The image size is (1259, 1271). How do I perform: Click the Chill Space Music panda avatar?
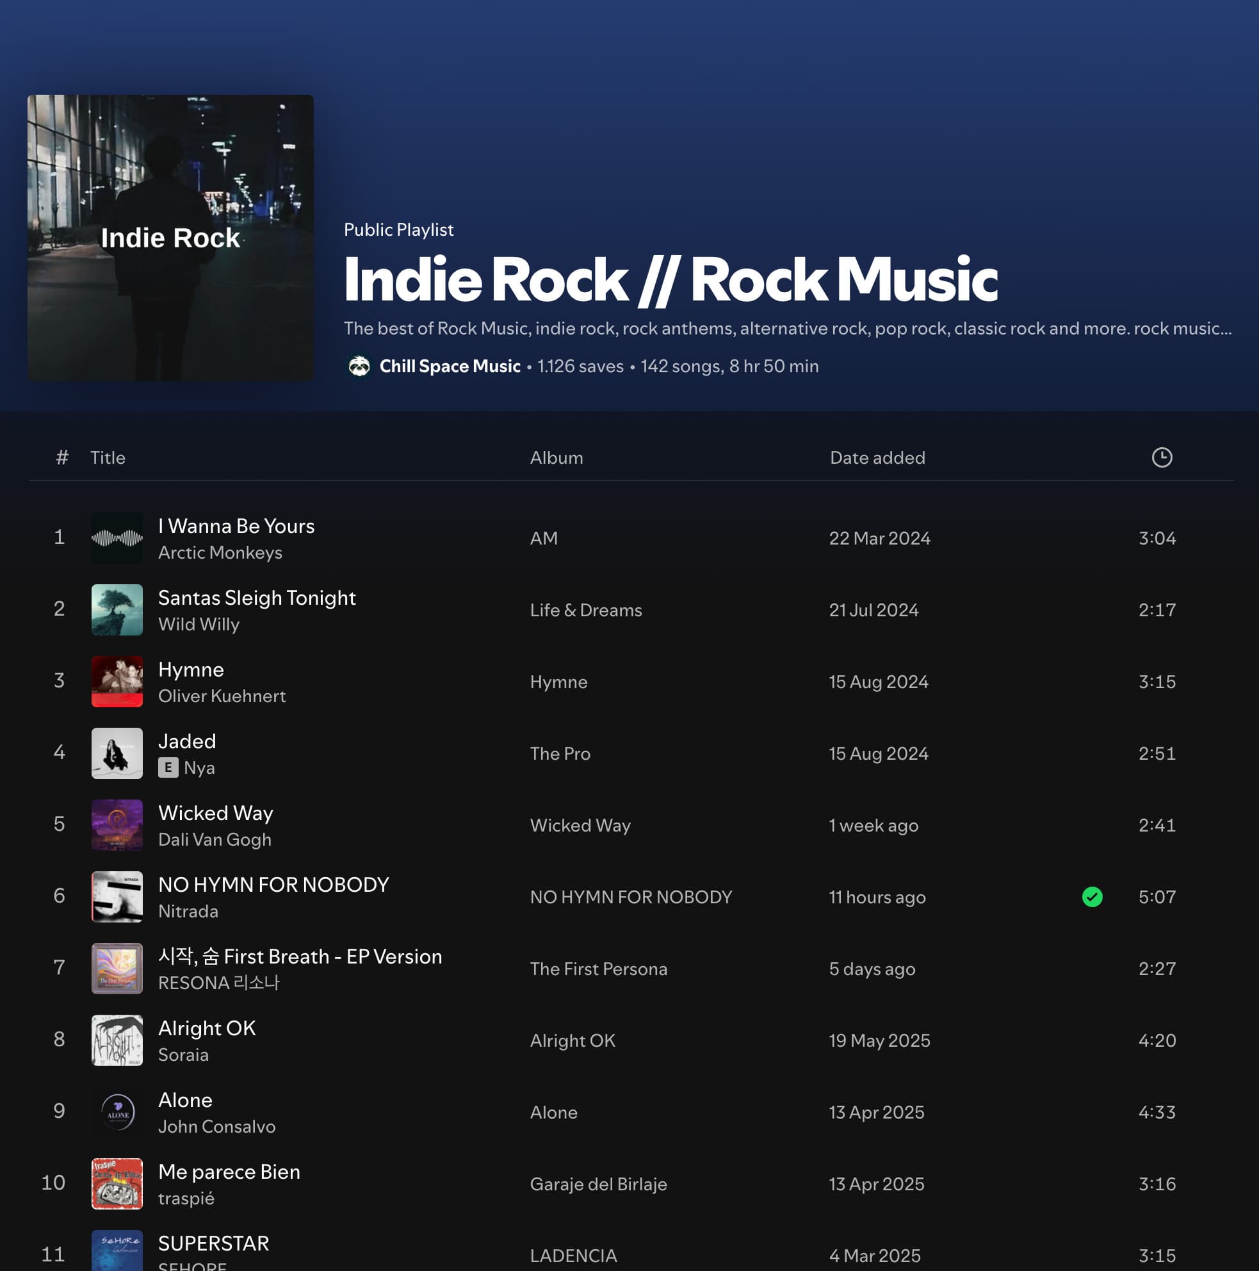click(359, 366)
